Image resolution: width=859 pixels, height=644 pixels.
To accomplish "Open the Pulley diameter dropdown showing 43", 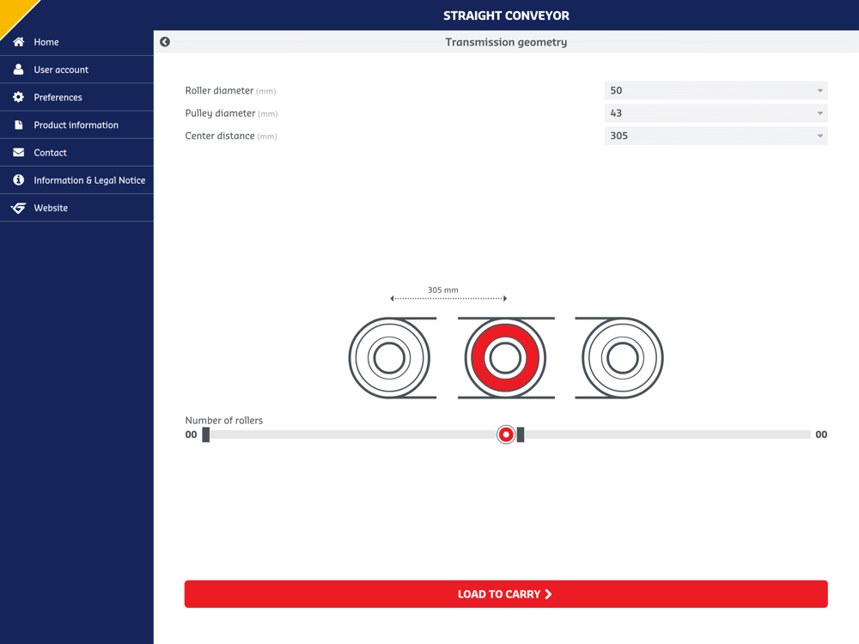I will pos(716,112).
